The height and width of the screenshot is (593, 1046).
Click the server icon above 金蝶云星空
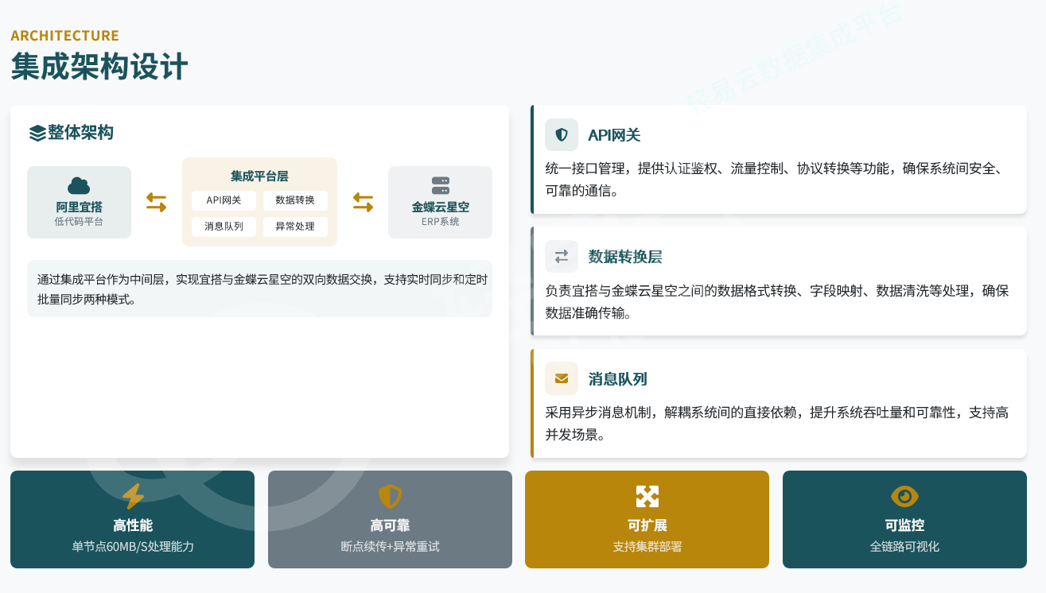point(440,186)
